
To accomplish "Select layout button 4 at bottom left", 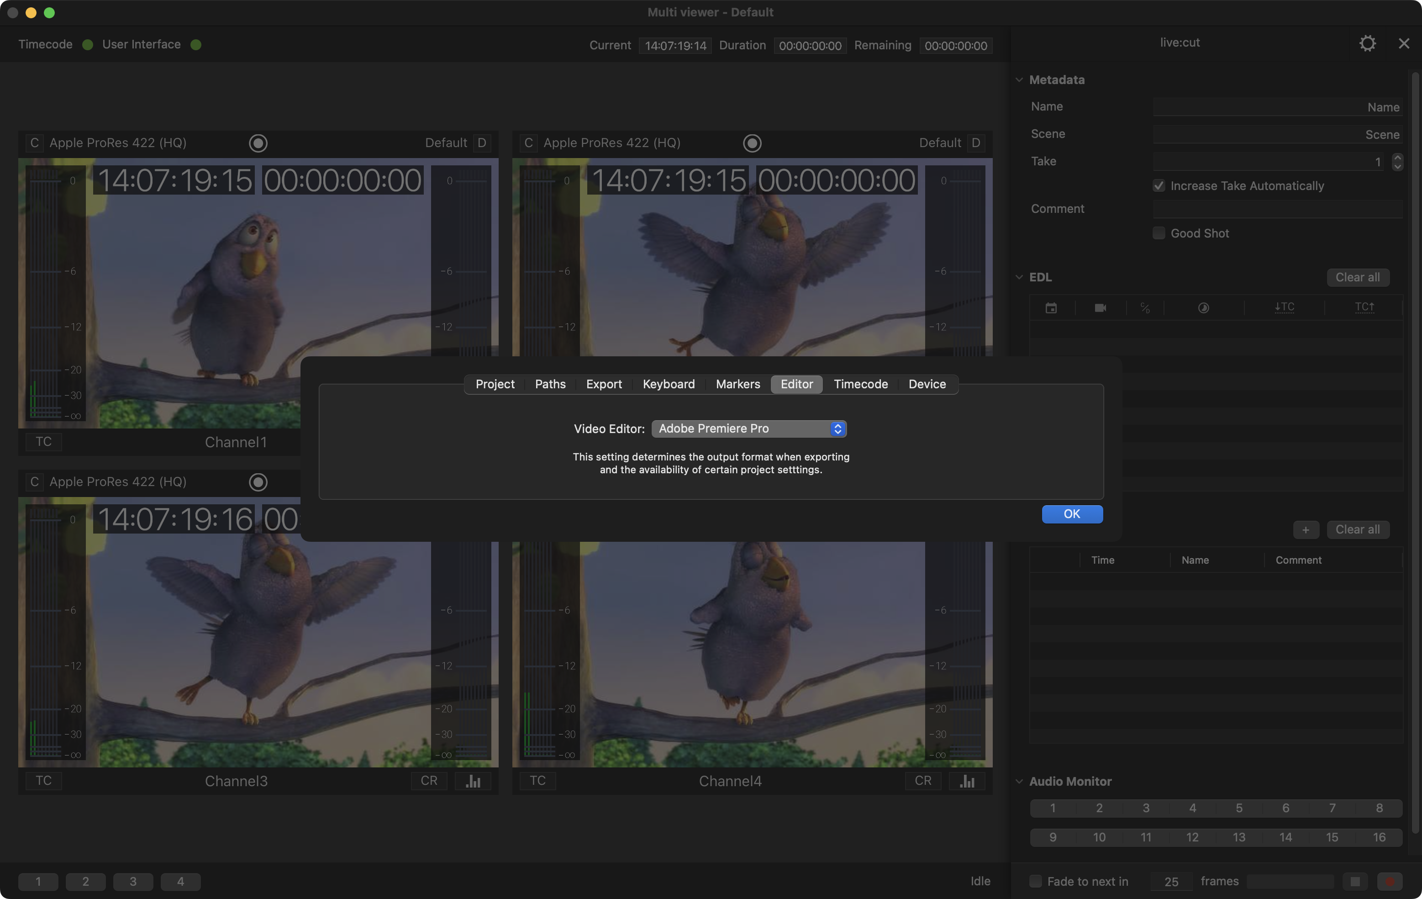I will click(181, 881).
